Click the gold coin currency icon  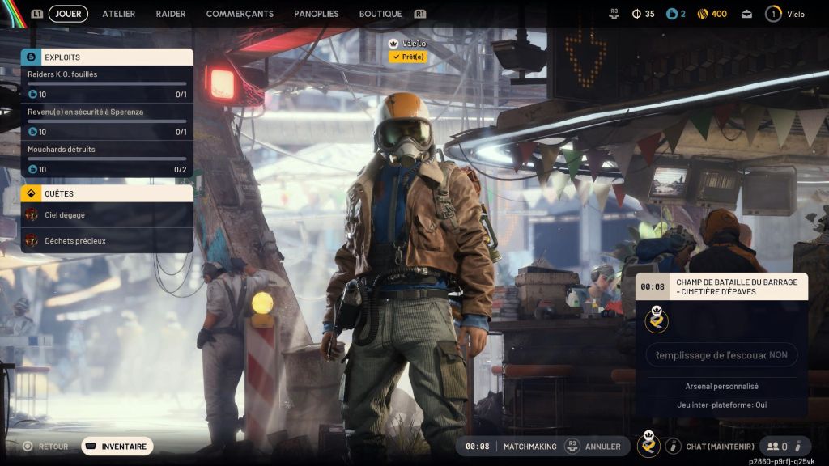[702, 14]
